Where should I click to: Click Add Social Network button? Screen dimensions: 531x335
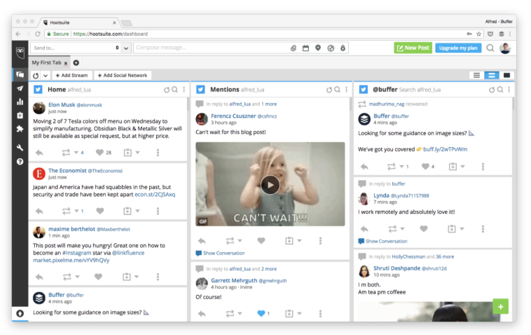tap(122, 75)
